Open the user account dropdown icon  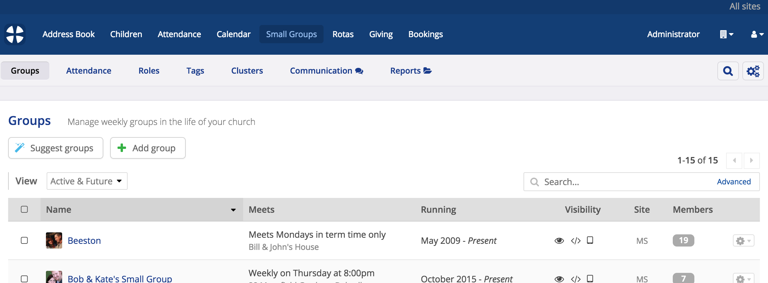757,34
